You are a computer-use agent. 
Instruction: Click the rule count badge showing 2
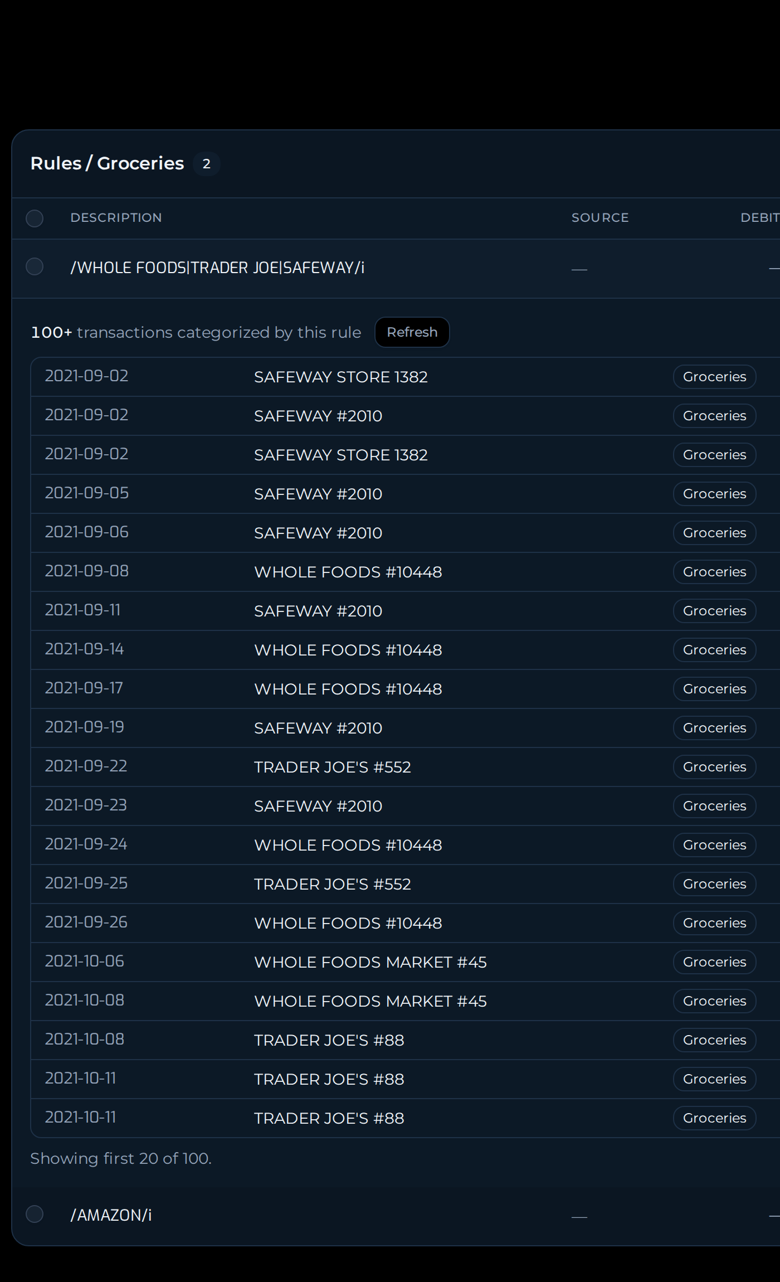(x=206, y=164)
